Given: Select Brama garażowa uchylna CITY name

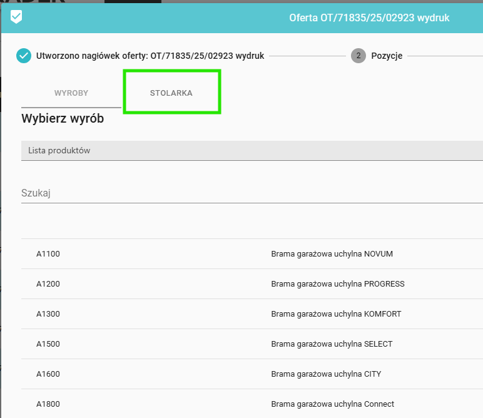Looking at the screenshot, I should coord(326,374).
